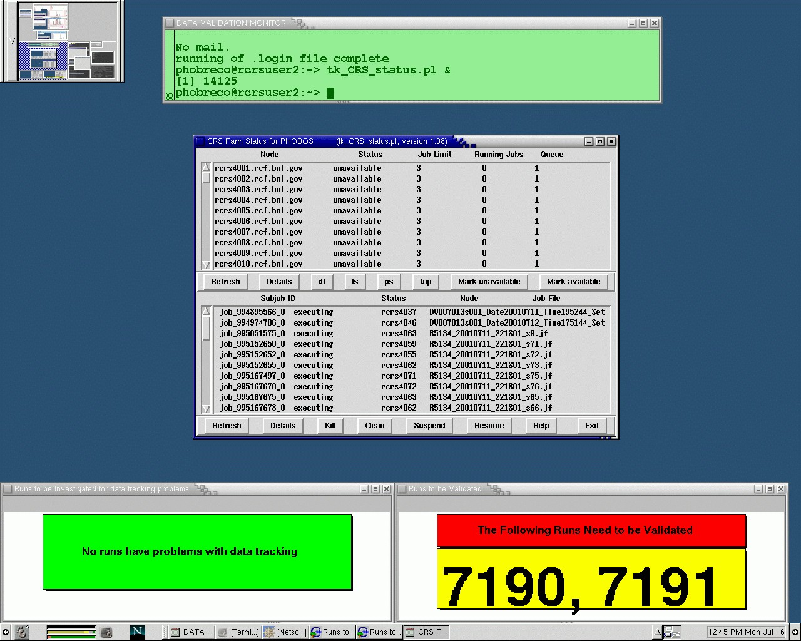801x641 pixels.
Task: Switch to Terminal task in taskbar
Action: point(238,632)
